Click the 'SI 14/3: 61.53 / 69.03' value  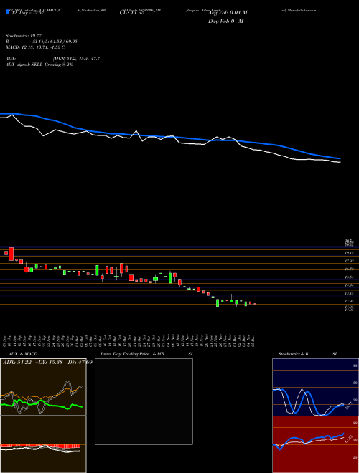[55, 42]
